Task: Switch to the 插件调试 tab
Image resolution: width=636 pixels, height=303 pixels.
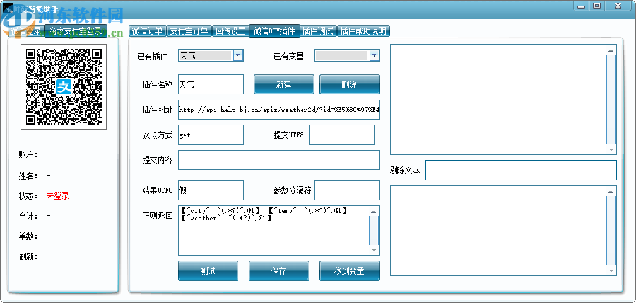Action: pyautogui.click(x=319, y=31)
